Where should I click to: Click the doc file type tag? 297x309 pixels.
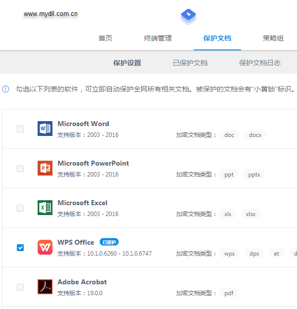pyautogui.click(x=229, y=135)
